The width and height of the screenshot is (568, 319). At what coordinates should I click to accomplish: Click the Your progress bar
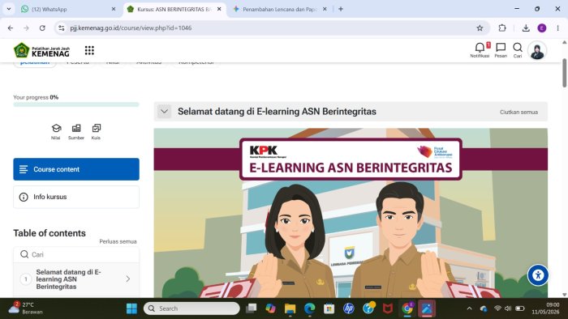[76, 104]
